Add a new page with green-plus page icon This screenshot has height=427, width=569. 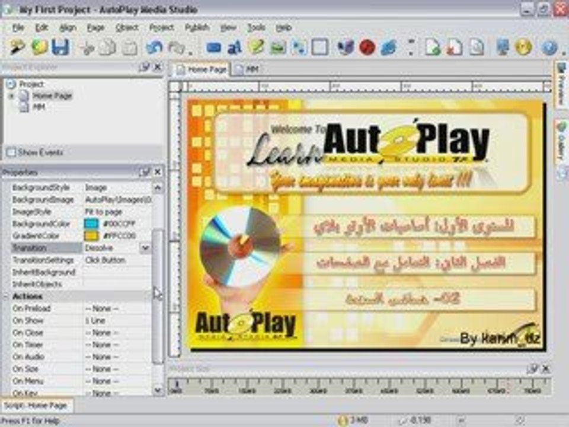coord(433,47)
